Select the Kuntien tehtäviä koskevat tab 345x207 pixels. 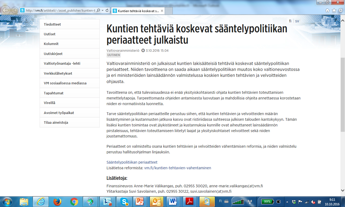pos(137,11)
